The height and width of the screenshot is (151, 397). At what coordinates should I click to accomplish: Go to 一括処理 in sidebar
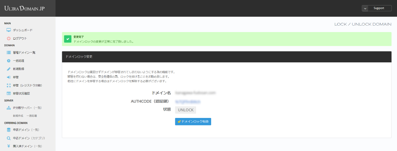tap(18, 61)
